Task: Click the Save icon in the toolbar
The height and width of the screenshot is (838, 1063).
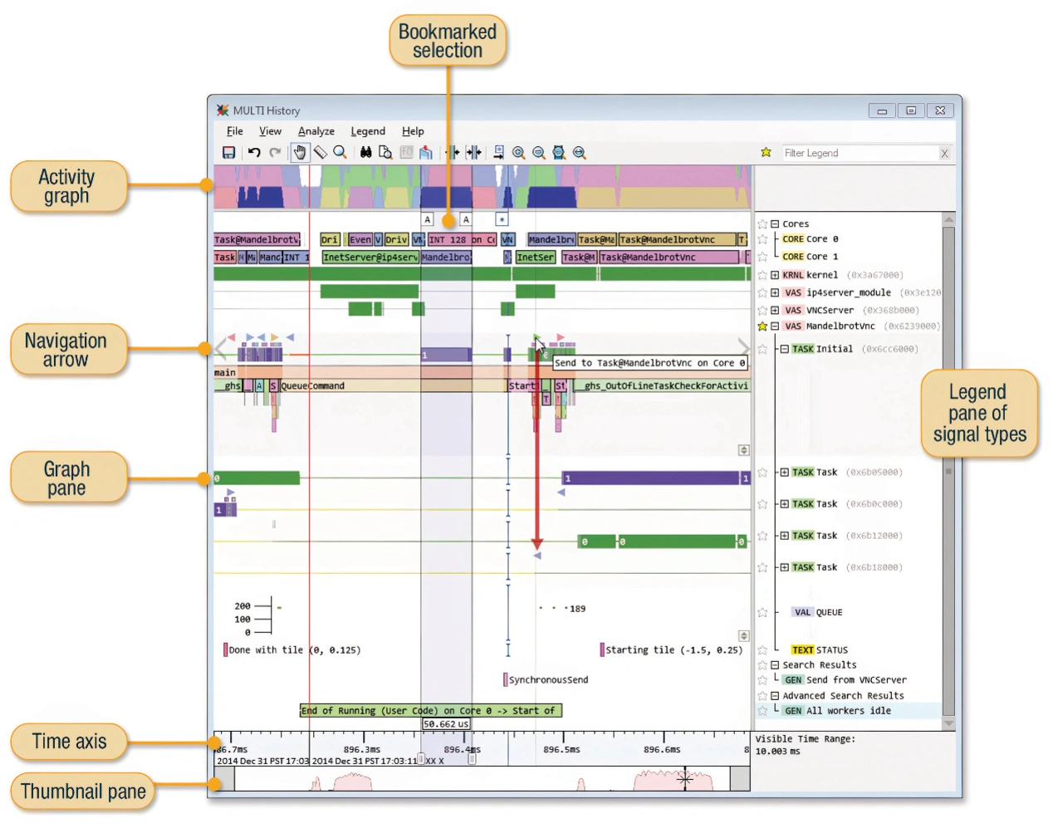Action: 228,153
